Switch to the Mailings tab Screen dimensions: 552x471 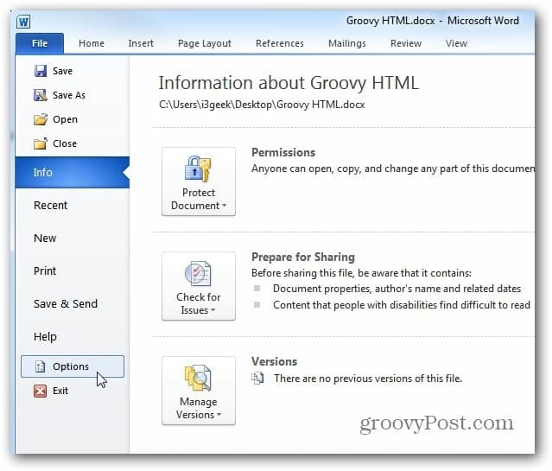(347, 43)
